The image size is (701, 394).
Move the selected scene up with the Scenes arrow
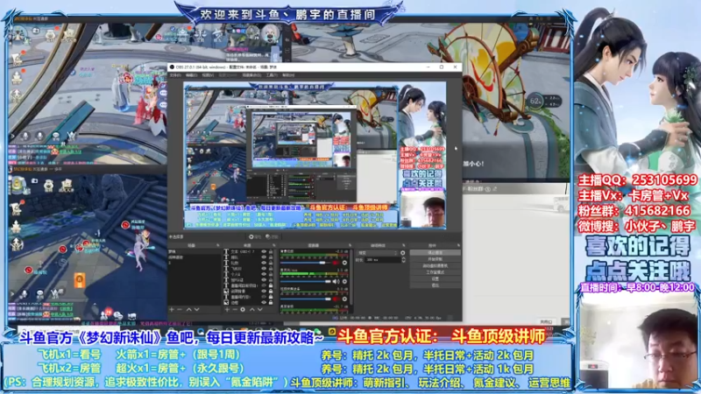pos(189,310)
